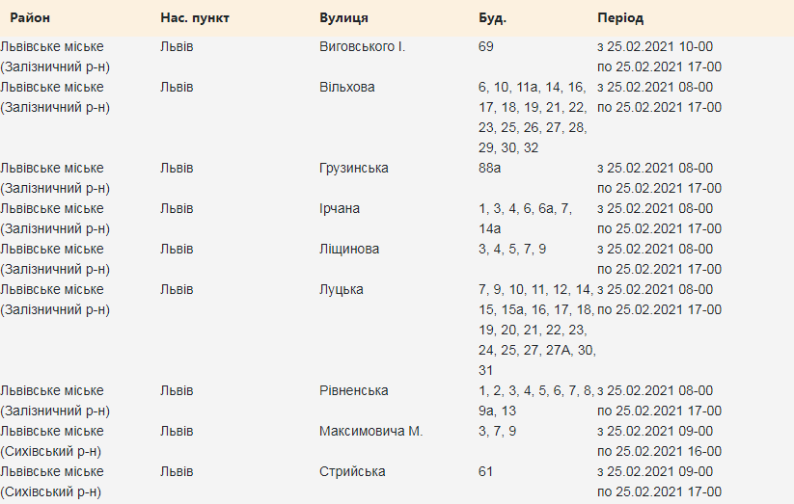Click the Вулиця column header
The width and height of the screenshot is (794, 504).
[x=343, y=18]
